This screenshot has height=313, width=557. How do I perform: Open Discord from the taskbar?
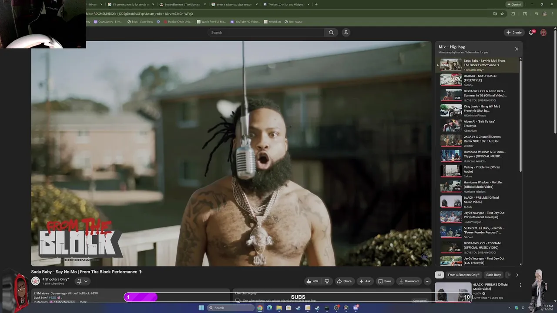pyautogui.click(x=356, y=308)
